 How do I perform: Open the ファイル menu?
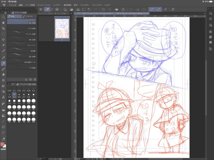(x=13, y=5)
